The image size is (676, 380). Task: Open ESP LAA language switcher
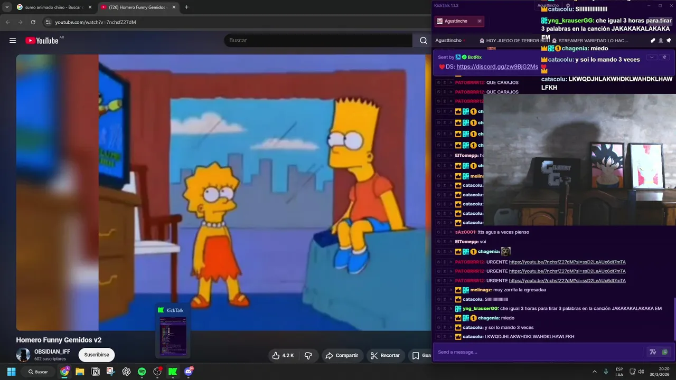[x=619, y=372]
